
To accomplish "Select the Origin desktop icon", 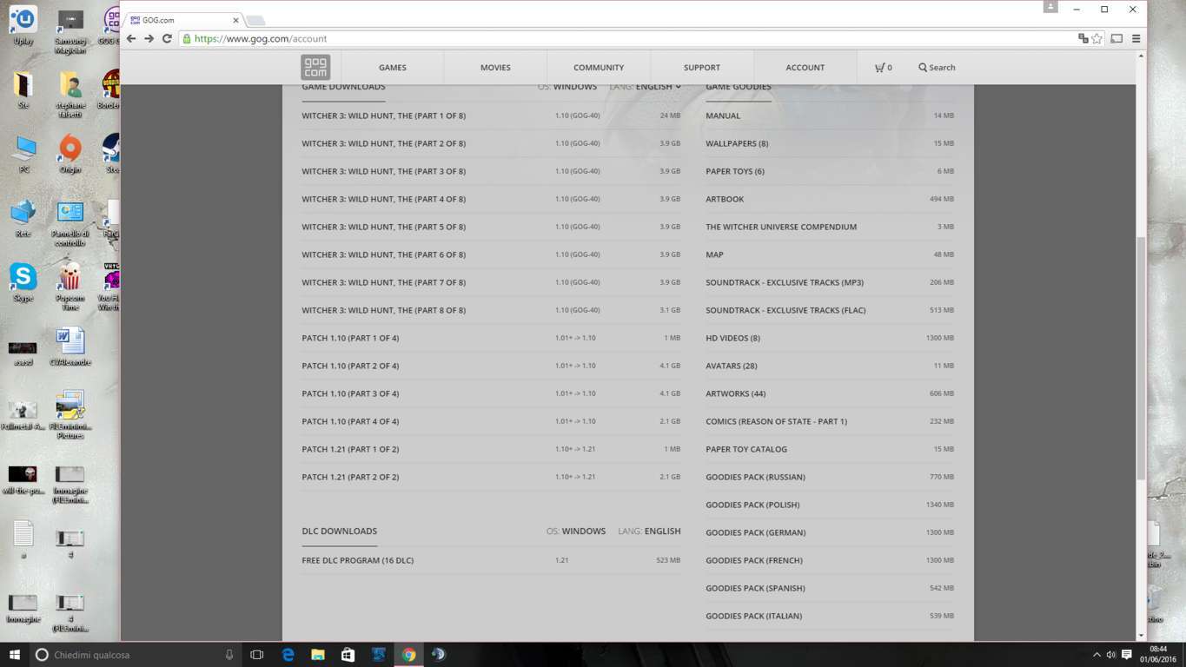I will point(70,155).
